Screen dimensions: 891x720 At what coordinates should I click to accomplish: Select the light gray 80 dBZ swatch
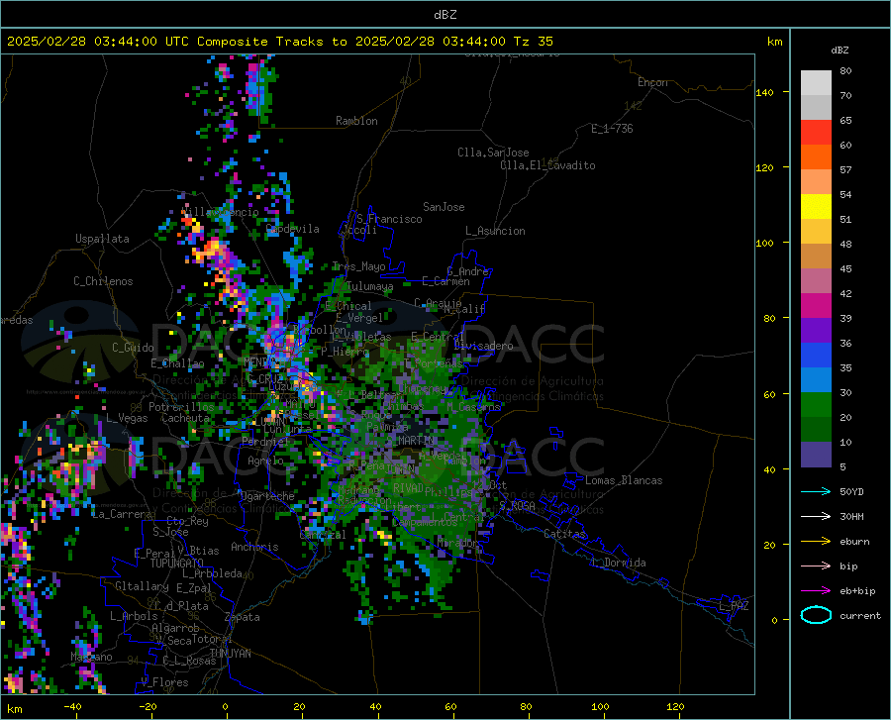816,83
